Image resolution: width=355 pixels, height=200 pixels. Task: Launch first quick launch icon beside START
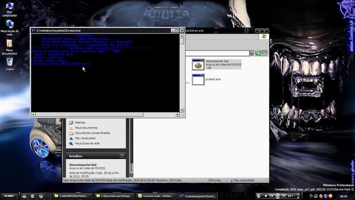click(24, 196)
